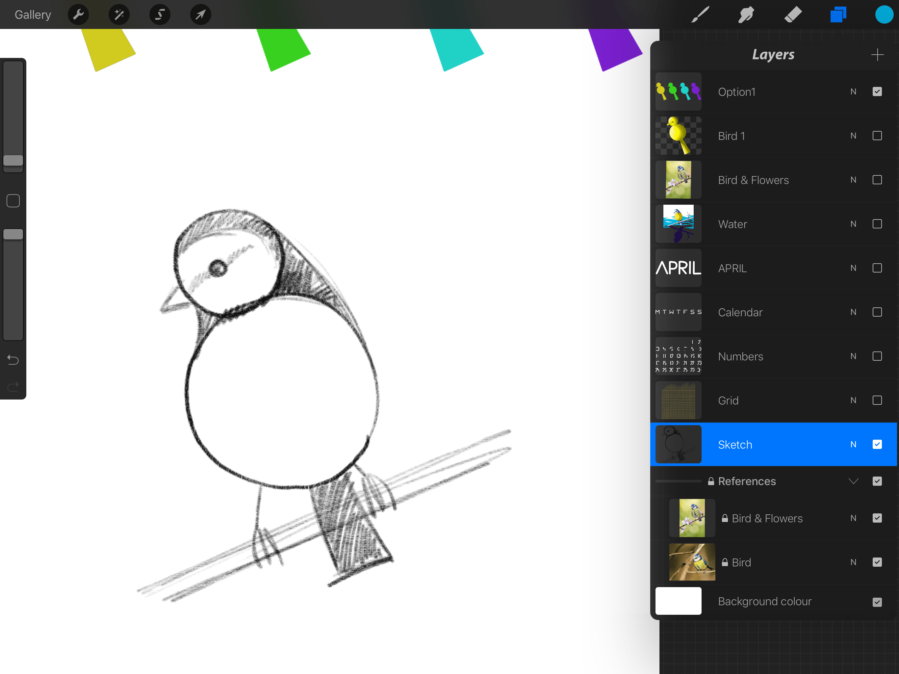Open blend mode N of Sketch layer
The height and width of the screenshot is (674, 899).
point(853,444)
